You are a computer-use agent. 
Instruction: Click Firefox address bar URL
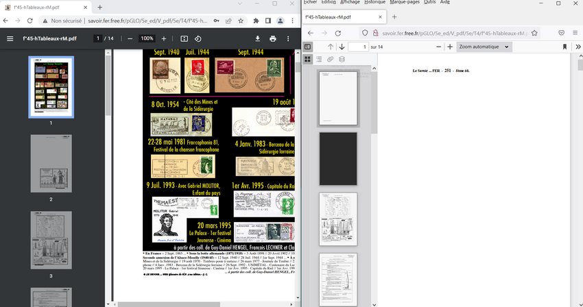[454, 33]
